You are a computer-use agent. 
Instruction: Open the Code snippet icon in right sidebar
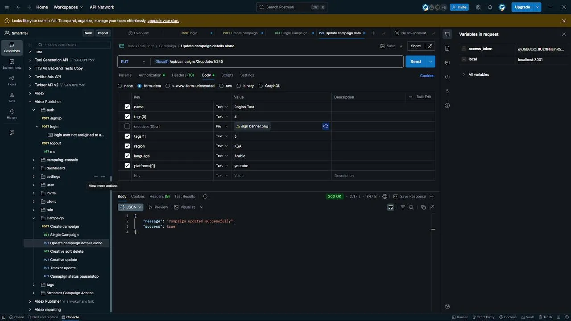tap(447, 77)
